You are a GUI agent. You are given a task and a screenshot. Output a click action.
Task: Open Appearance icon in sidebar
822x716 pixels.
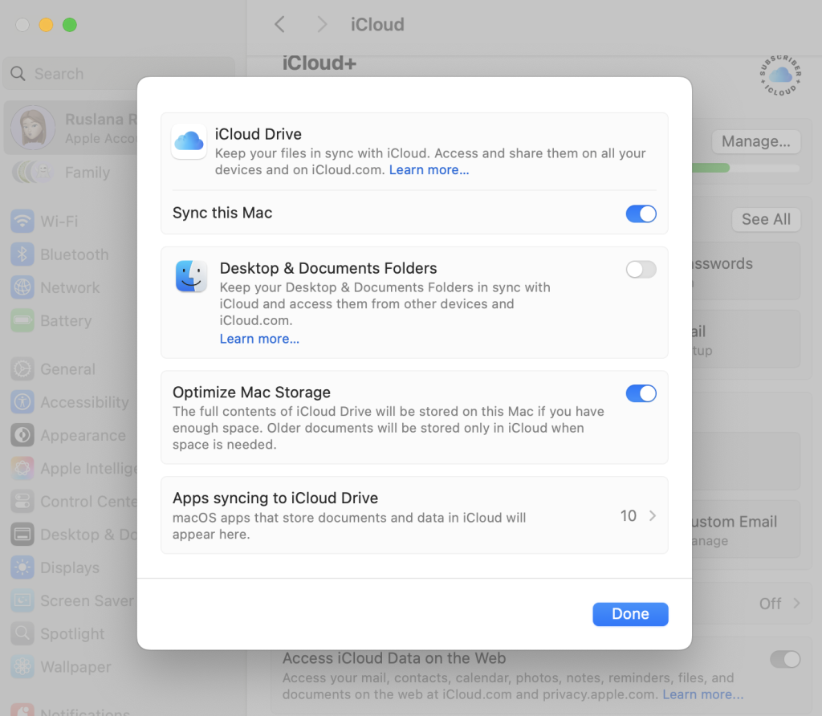click(x=22, y=435)
